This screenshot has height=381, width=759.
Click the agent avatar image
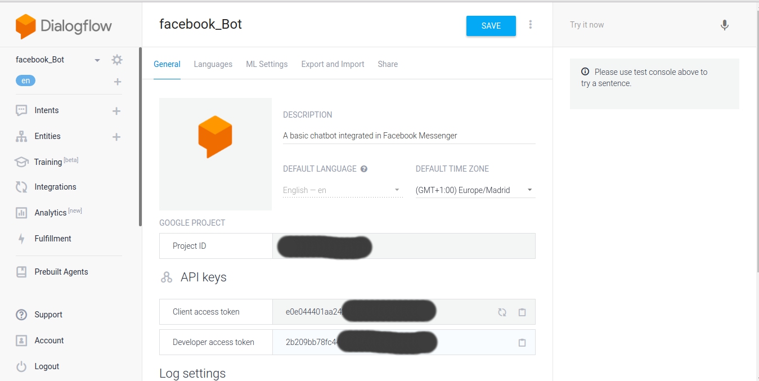pyautogui.click(x=215, y=154)
